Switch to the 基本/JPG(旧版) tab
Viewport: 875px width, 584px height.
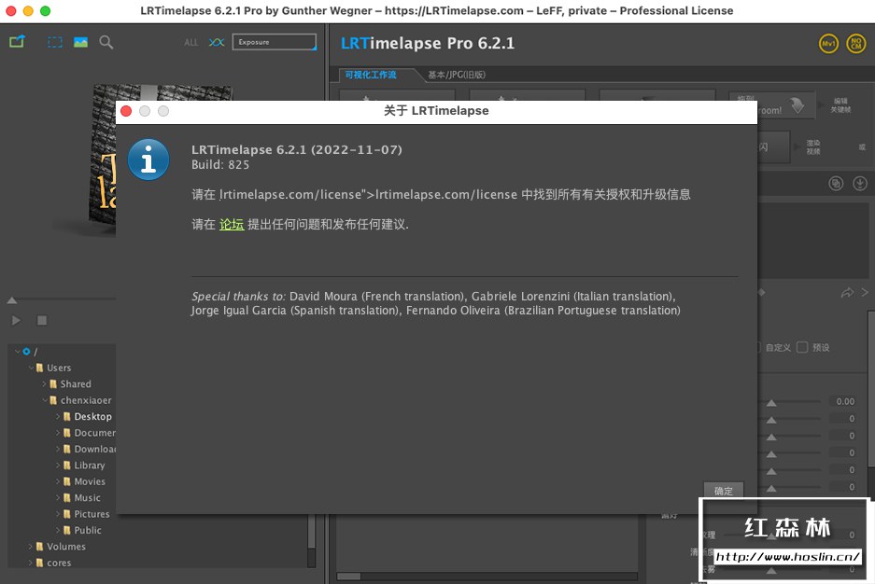(x=456, y=75)
